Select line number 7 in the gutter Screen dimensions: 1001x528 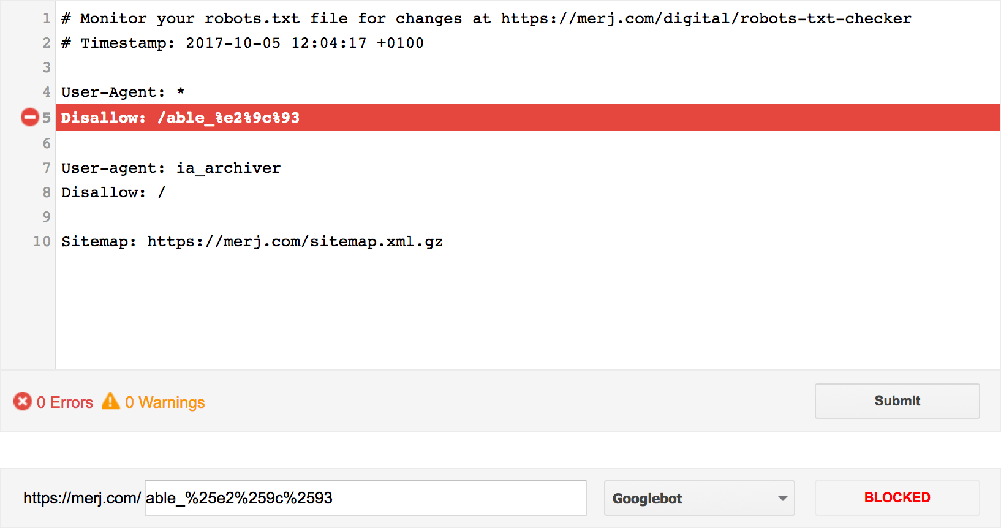click(45, 168)
